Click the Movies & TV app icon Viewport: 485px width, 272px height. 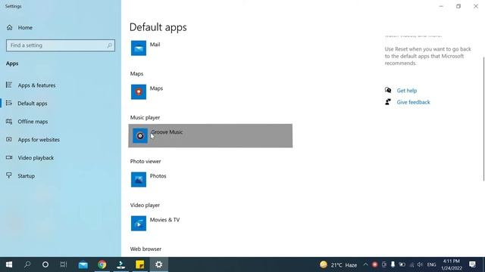click(x=139, y=224)
